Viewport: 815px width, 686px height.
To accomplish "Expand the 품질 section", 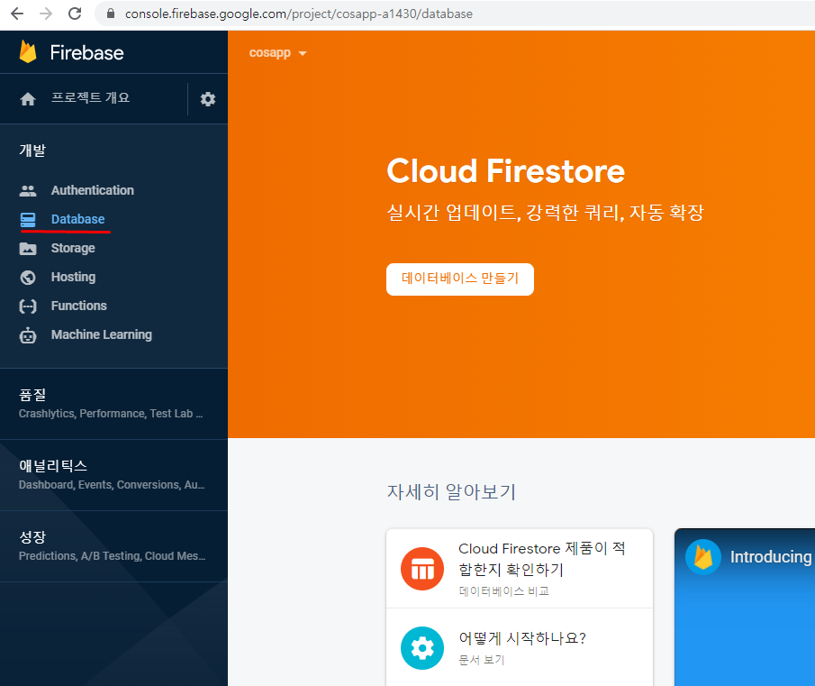I will 113,404.
